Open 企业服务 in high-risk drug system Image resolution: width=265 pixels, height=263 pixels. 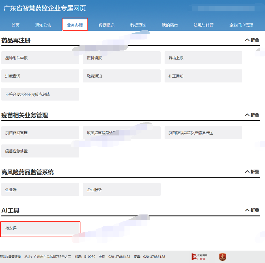122,190
